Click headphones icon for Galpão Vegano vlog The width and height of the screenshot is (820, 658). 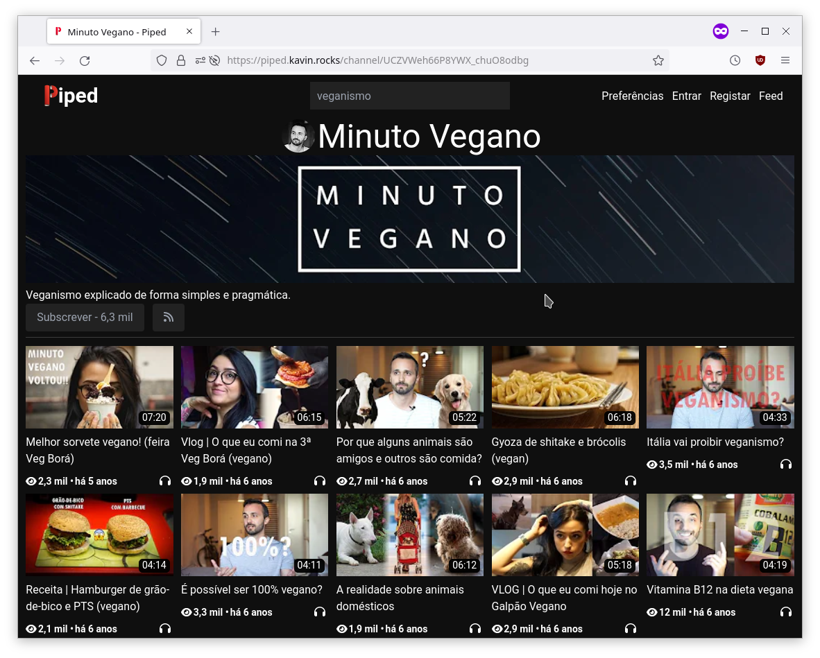tap(631, 629)
